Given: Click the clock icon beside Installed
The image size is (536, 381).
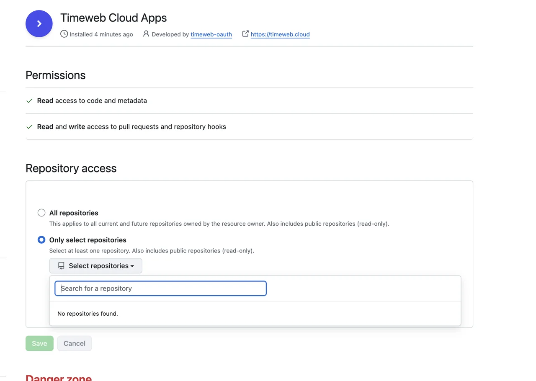Looking at the screenshot, I should (x=64, y=34).
